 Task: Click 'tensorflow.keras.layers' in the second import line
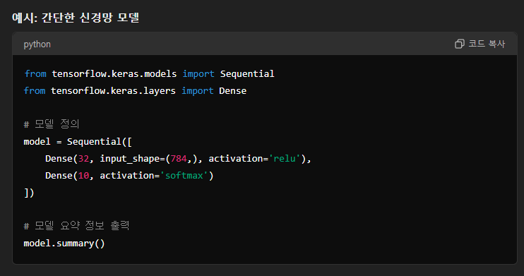tap(113, 90)
